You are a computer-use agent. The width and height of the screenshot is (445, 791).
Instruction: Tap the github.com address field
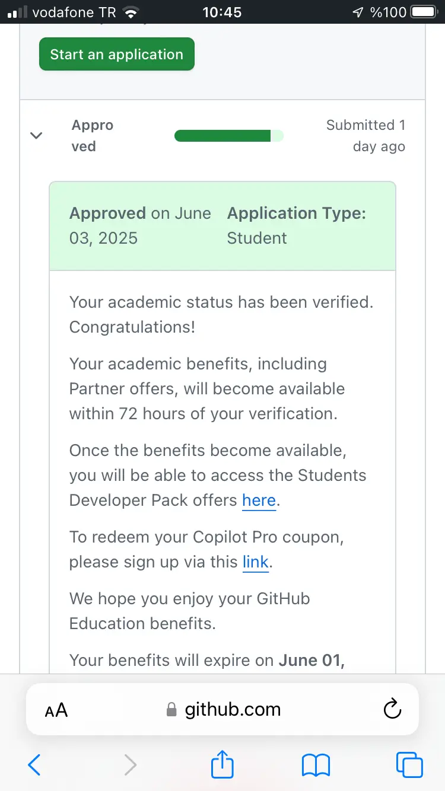click(223, 709)
